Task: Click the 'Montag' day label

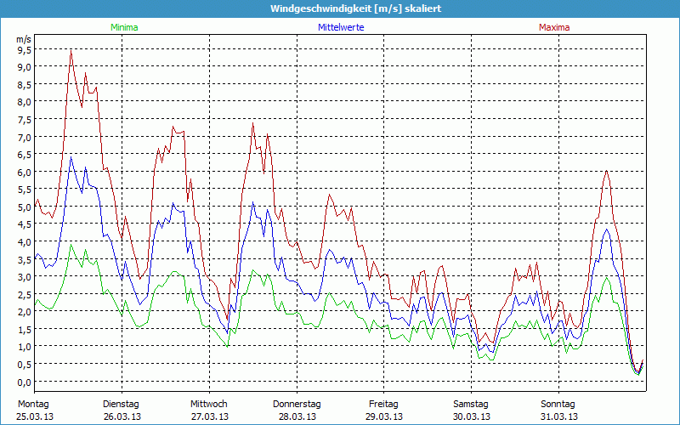Action: tap(33, 405)
